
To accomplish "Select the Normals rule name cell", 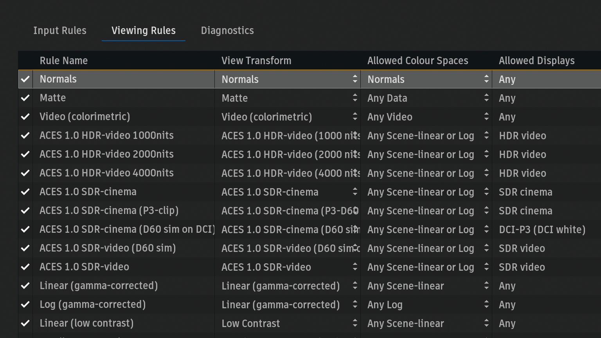I will click(x=124, y=79).
